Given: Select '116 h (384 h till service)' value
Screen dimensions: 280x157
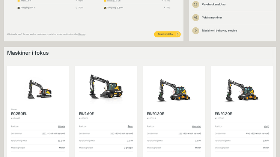Looking at the screenshot, I should (190, 133).
